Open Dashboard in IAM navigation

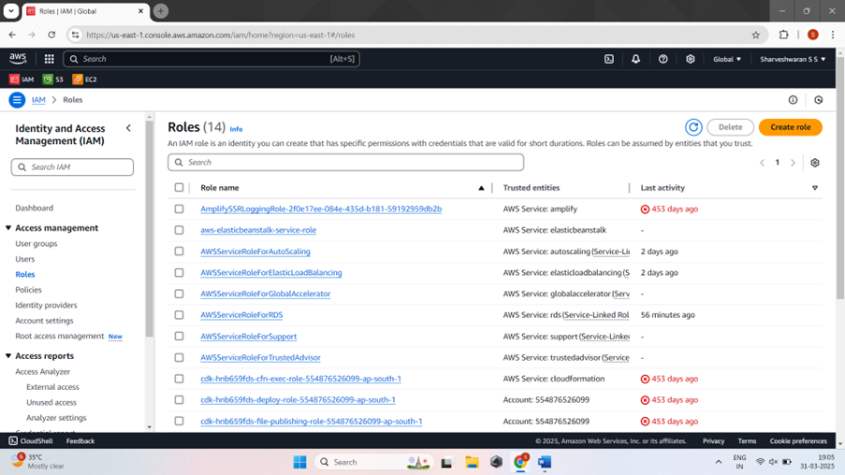(x=34, y=208)
